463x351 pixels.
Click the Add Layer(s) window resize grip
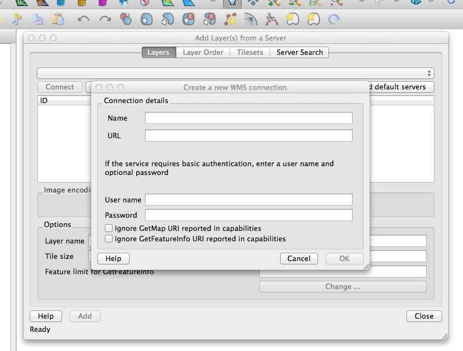point(445,336)
